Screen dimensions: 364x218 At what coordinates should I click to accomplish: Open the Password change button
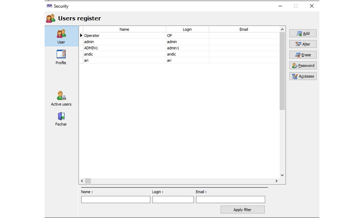303,65
